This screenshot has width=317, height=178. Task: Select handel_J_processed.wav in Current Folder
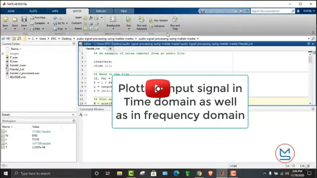24,73
